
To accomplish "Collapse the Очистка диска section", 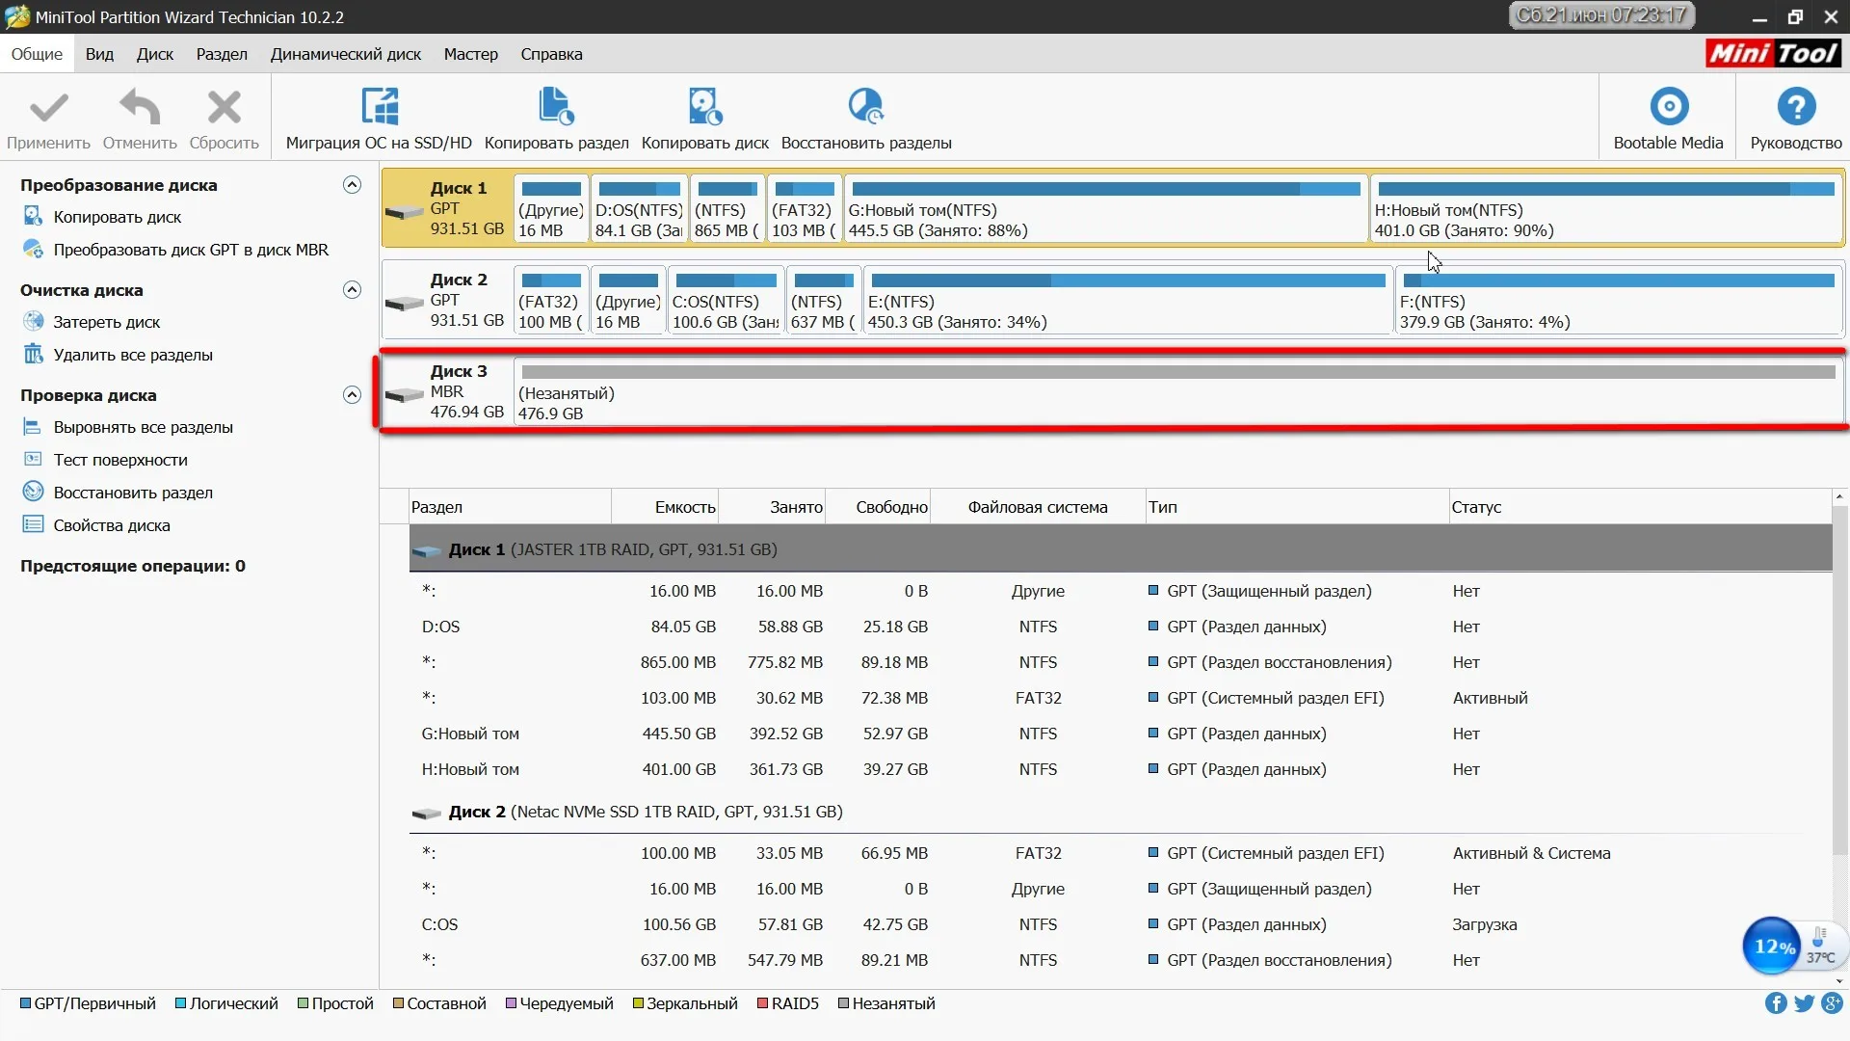I will tap(353, 290).
